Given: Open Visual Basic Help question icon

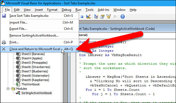Looking at the screenshot, I should coord(123,17).
